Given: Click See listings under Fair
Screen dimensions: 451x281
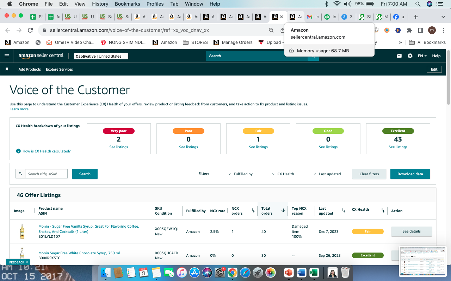Looking at the screenshot, I should (x=258, y=147).
